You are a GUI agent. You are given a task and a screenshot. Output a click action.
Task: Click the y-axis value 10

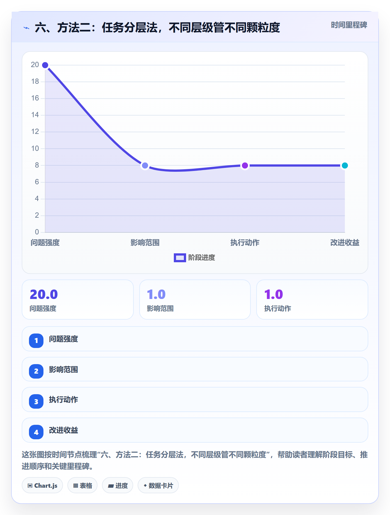(35, 148)
